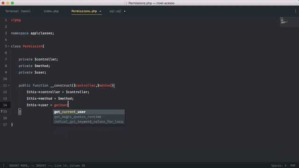Image resolution: width=299 pixels, height=168 pixels.
Task: Open the PHP syntax selector
Action: tap(293, 166)
